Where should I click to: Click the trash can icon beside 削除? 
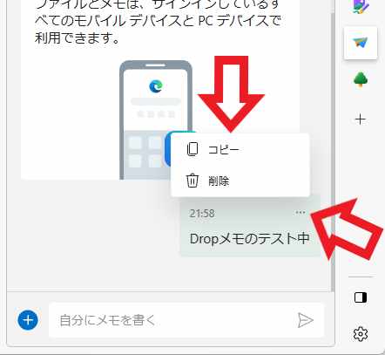tap(192, 181)
